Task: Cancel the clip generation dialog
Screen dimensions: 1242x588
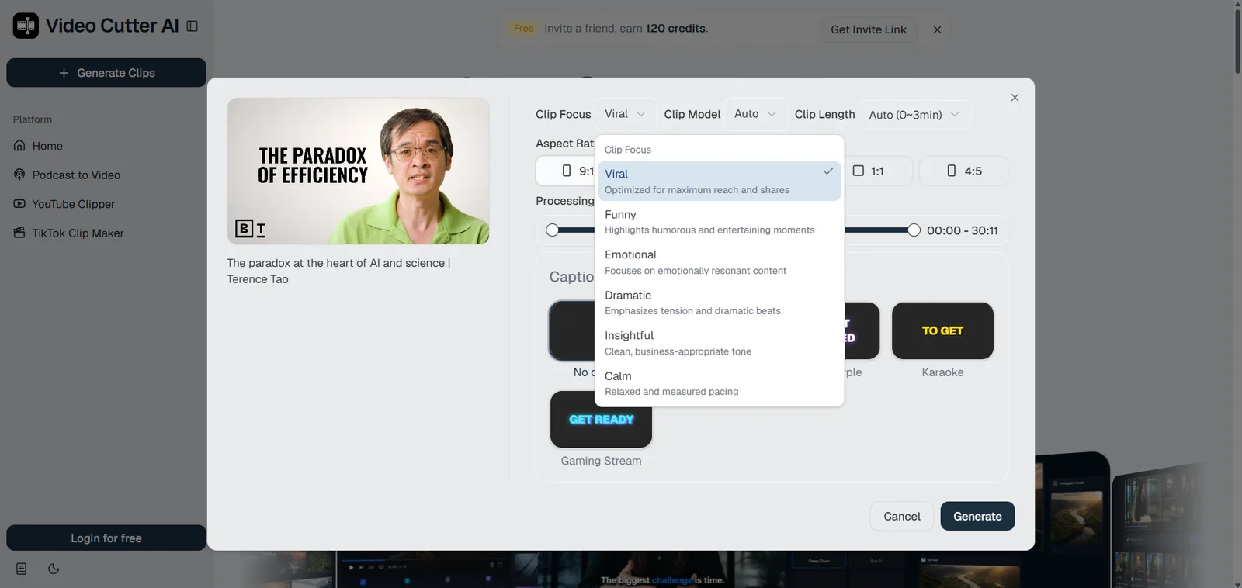Action: (902, 517)
